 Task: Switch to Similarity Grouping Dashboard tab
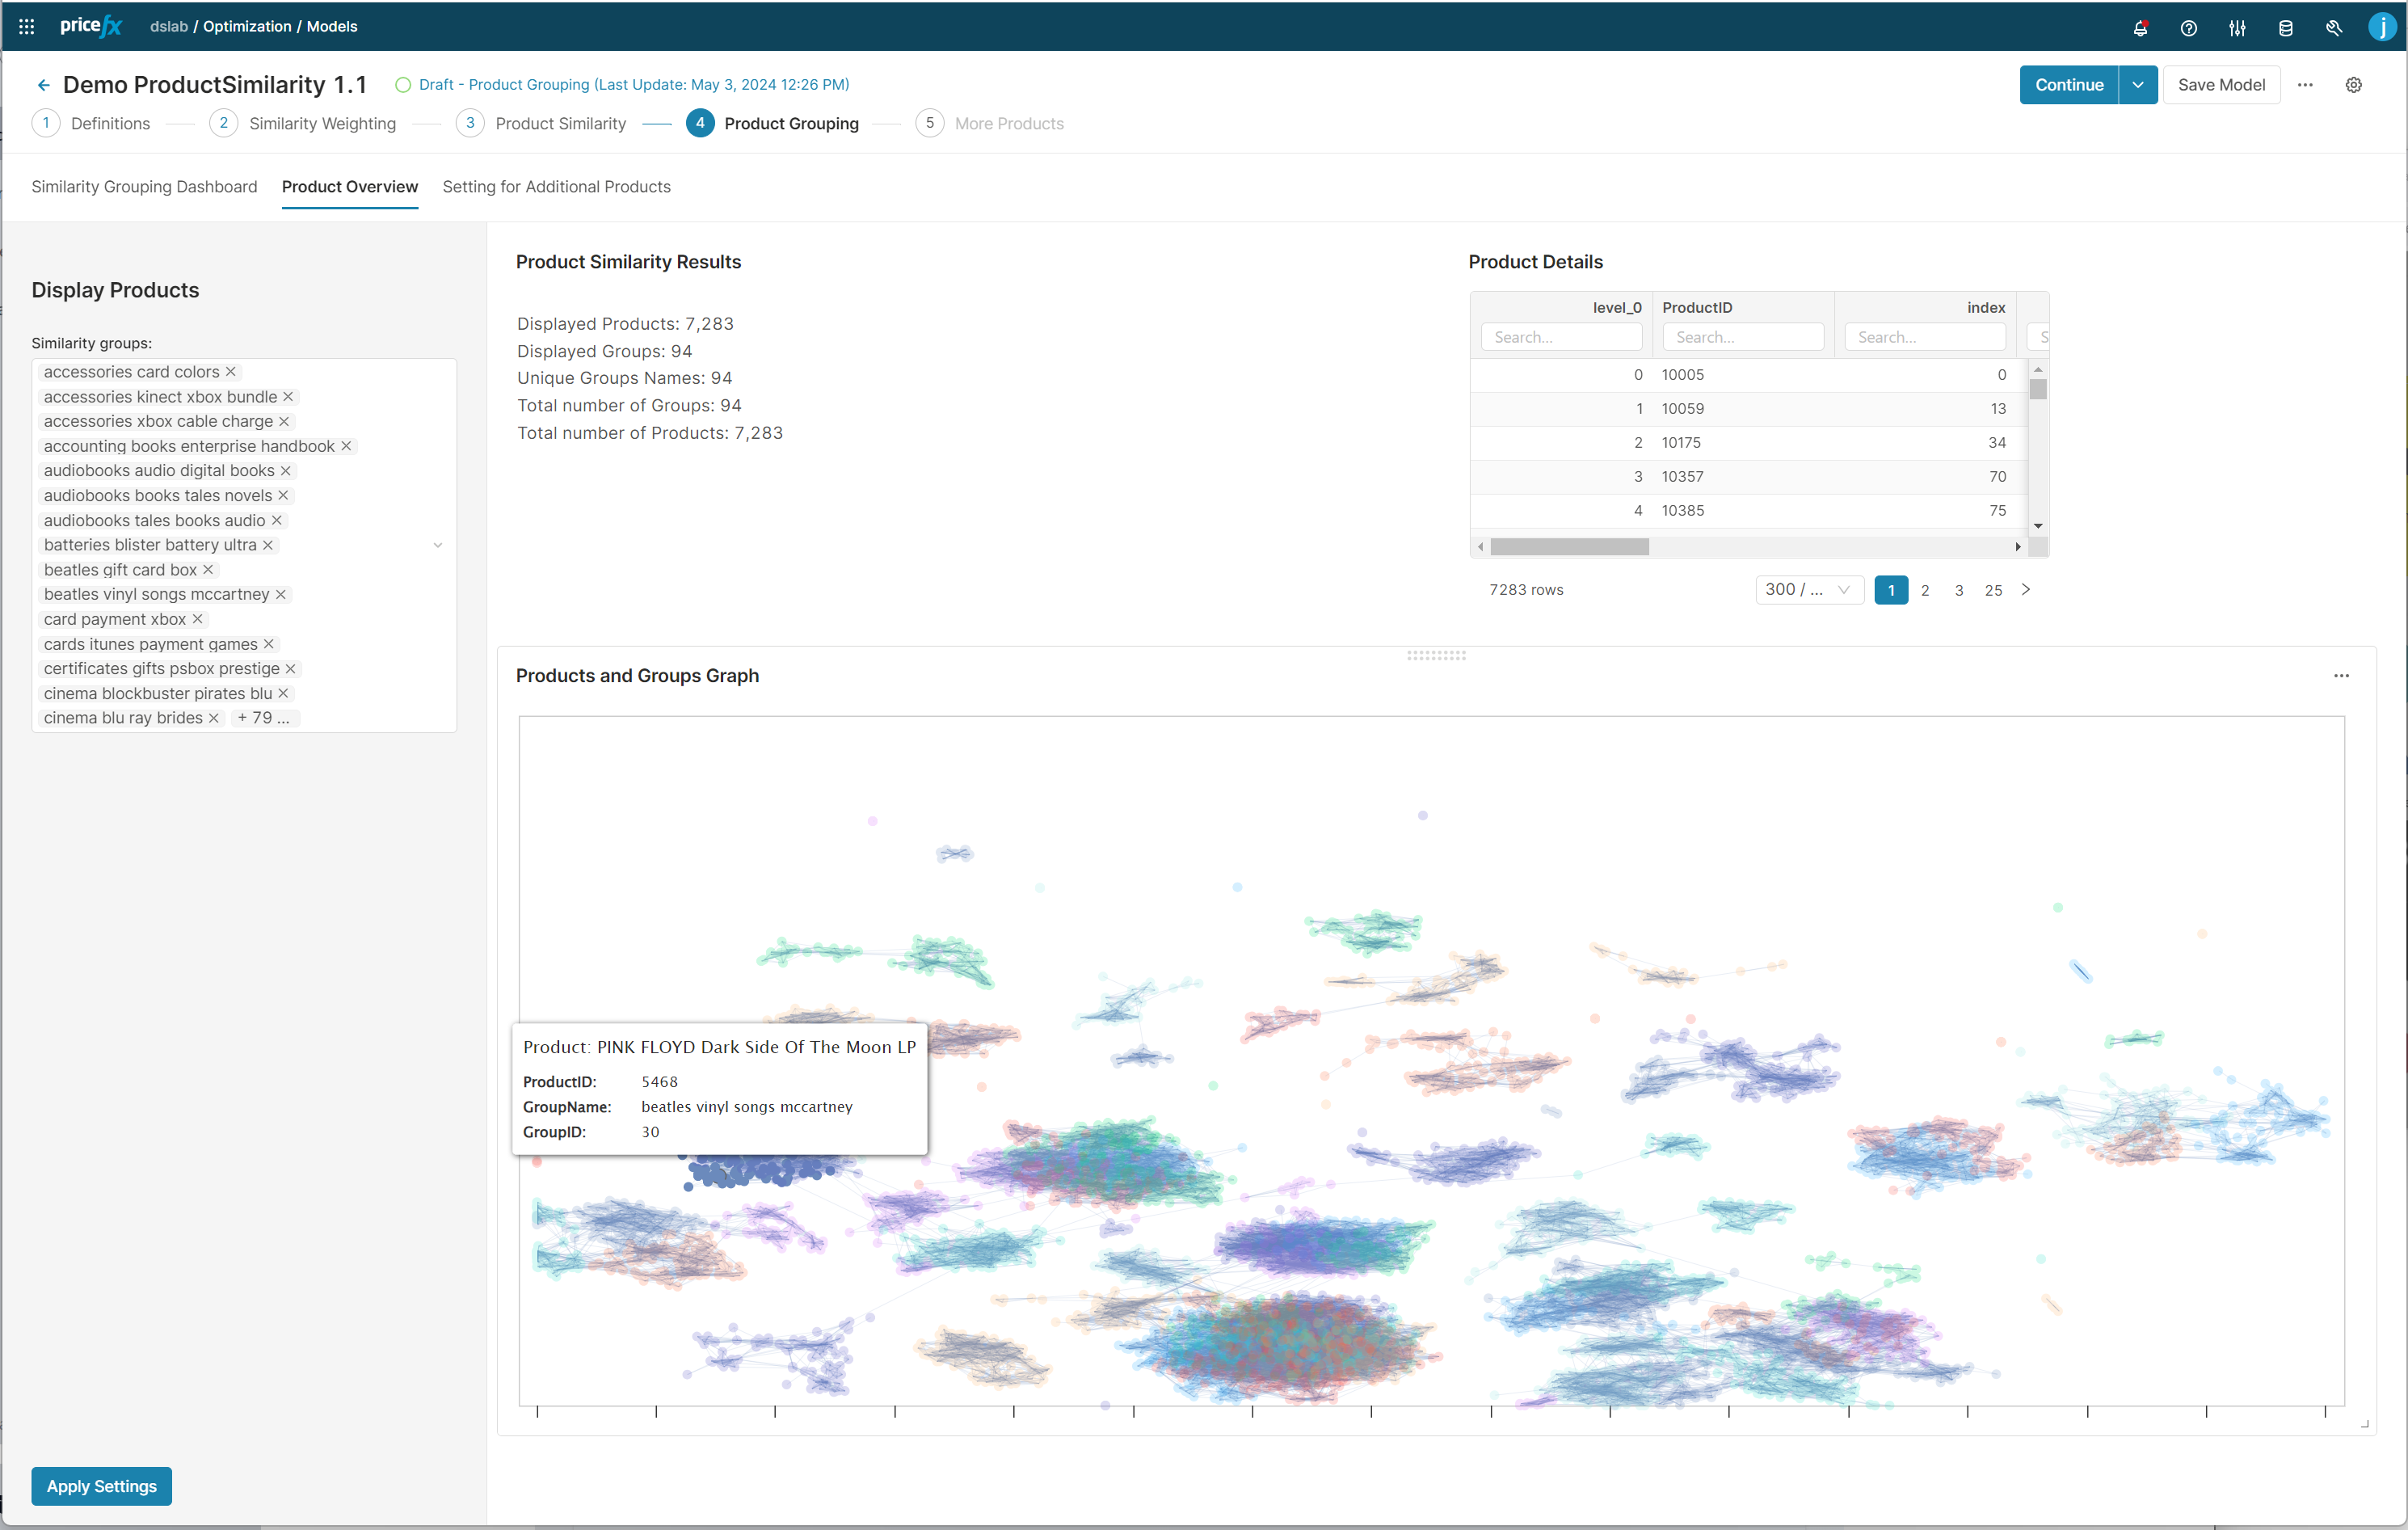click(x=144, y=187)
